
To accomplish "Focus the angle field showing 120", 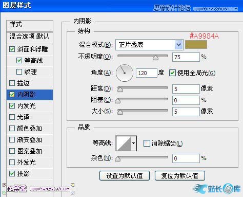I will coord(147,73).
